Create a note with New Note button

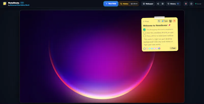tap(111, 4)
